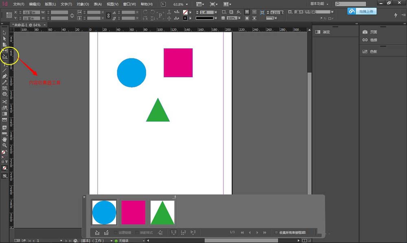Select the Direct Selection tool

5,39
